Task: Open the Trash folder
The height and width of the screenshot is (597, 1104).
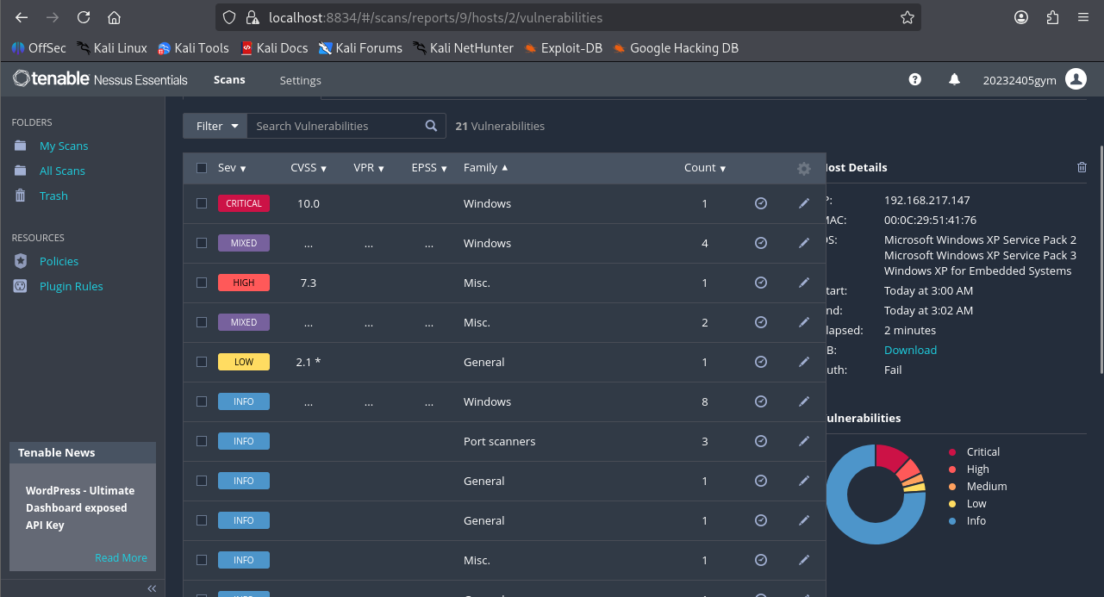Action: coord(53,196)
